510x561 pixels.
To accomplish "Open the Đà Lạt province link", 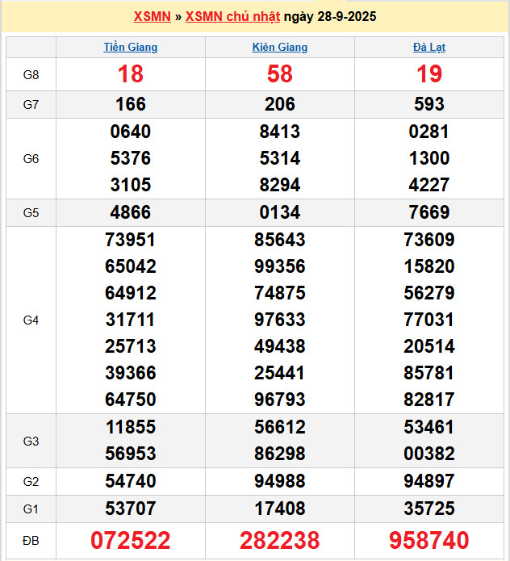I will tap(429, 47).
